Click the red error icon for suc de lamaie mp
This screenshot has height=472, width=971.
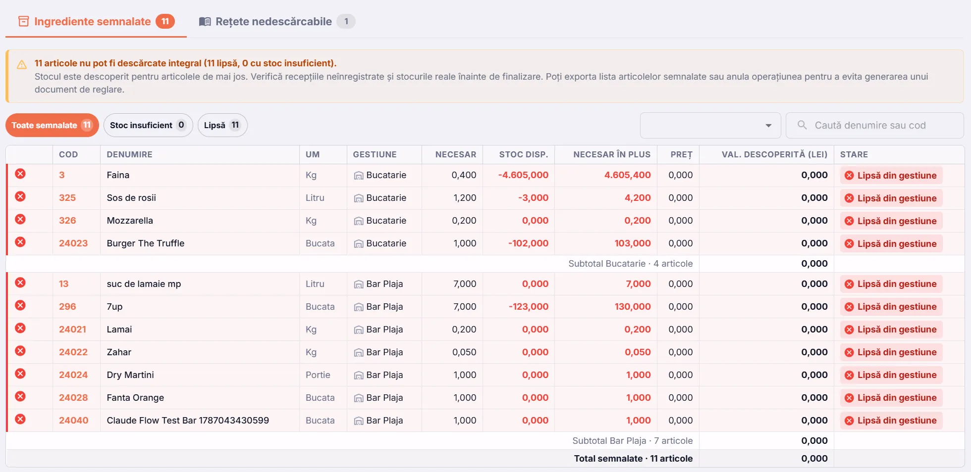coord(20,283)
